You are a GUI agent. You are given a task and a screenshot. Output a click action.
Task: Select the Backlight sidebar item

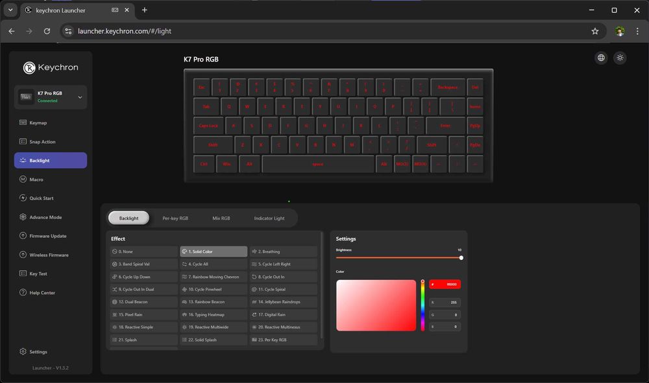point(51,160)
